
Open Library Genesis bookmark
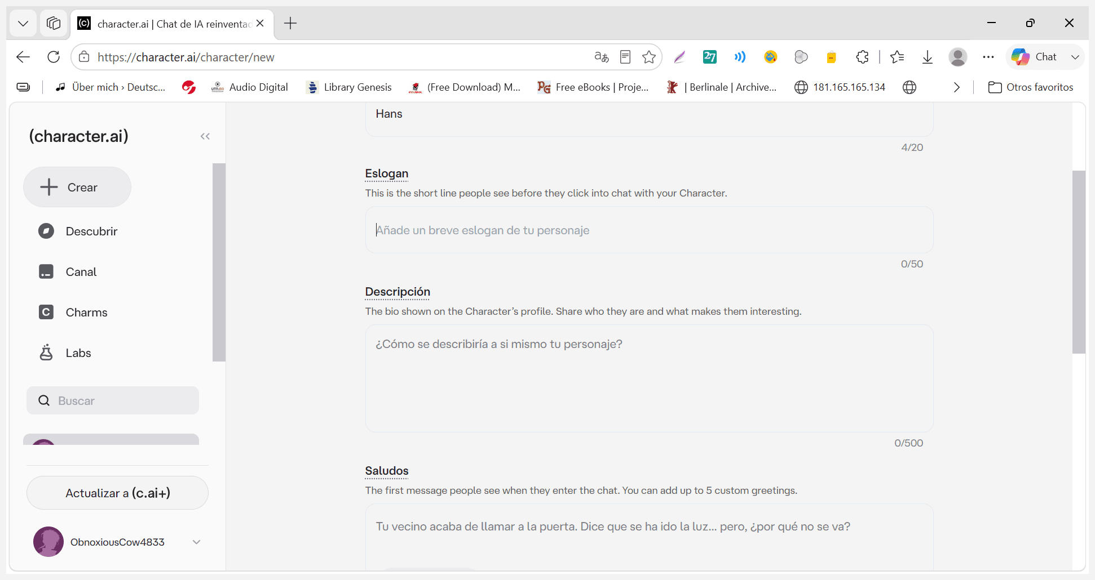348,87
